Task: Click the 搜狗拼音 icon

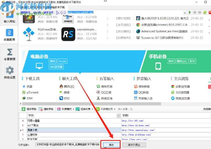Action: point(136,86)
